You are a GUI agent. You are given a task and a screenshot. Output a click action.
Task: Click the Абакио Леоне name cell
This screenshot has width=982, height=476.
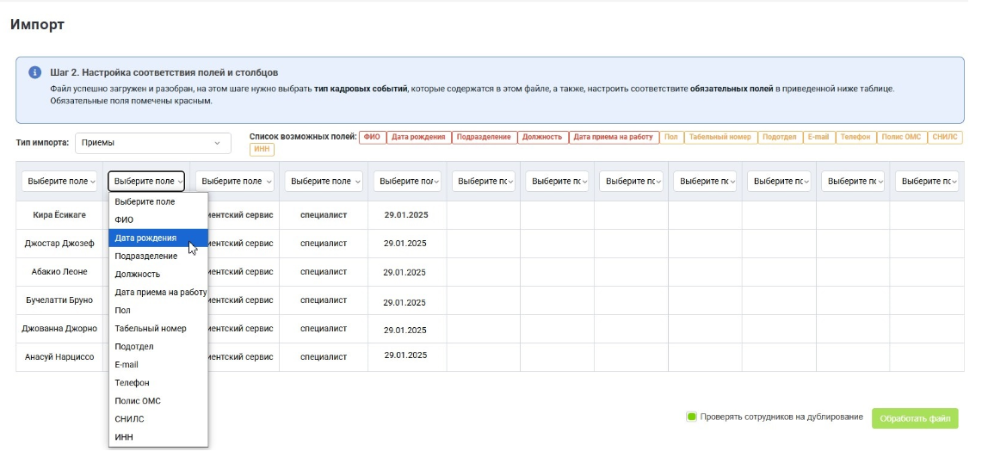point(59,272)
